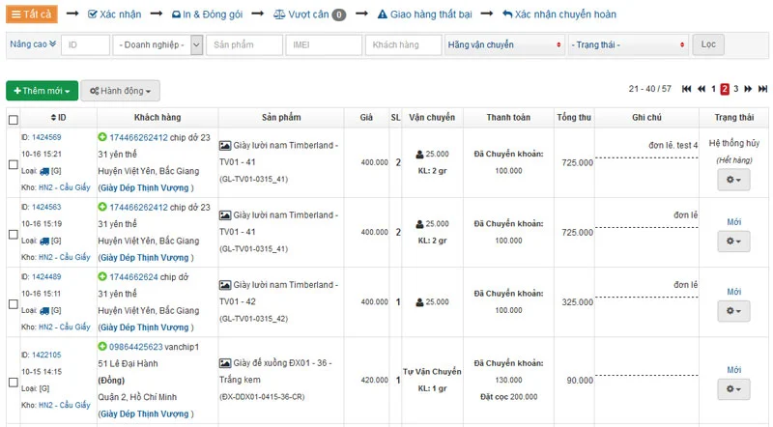
Task: Focus the Sản phẩm search field
Action: click(244, 44)
